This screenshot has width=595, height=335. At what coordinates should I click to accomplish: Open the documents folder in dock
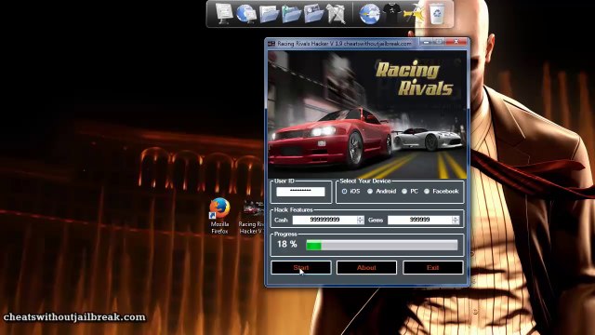pyautogui.click(x=269, y=14)
